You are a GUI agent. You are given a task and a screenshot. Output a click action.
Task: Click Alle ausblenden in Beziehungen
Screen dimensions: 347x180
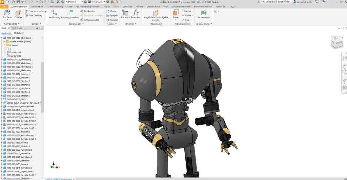tap(89, 20)
